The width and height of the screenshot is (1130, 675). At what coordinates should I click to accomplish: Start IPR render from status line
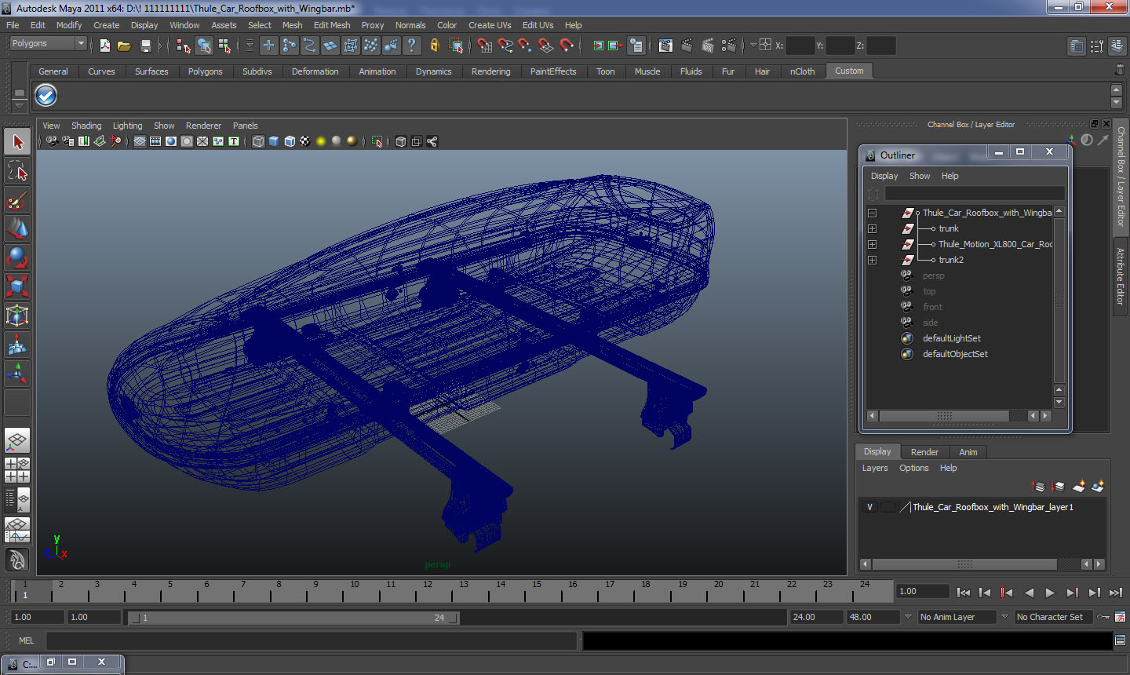pos(708,46)
